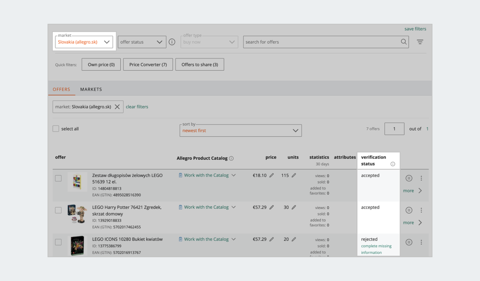Click the save filters link
This screenshot has height=281, width=480.
(415, 29)
